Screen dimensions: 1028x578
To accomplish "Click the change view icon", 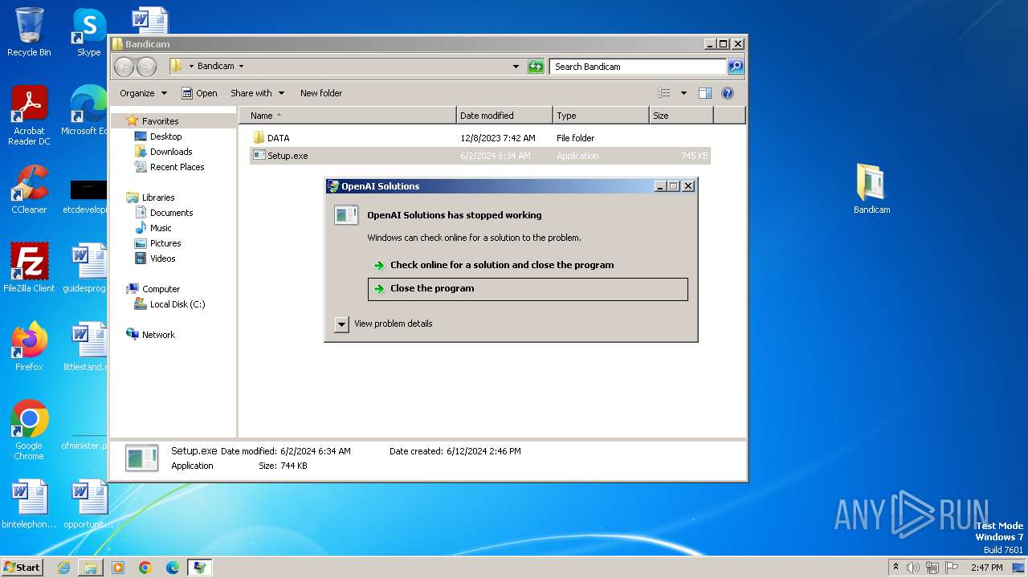I will click(663, 93).
